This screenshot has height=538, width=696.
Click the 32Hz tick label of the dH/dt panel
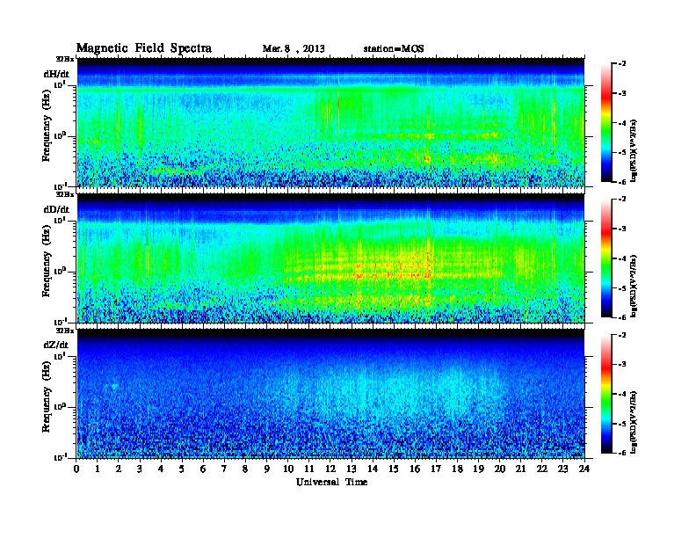pos(64,59)
